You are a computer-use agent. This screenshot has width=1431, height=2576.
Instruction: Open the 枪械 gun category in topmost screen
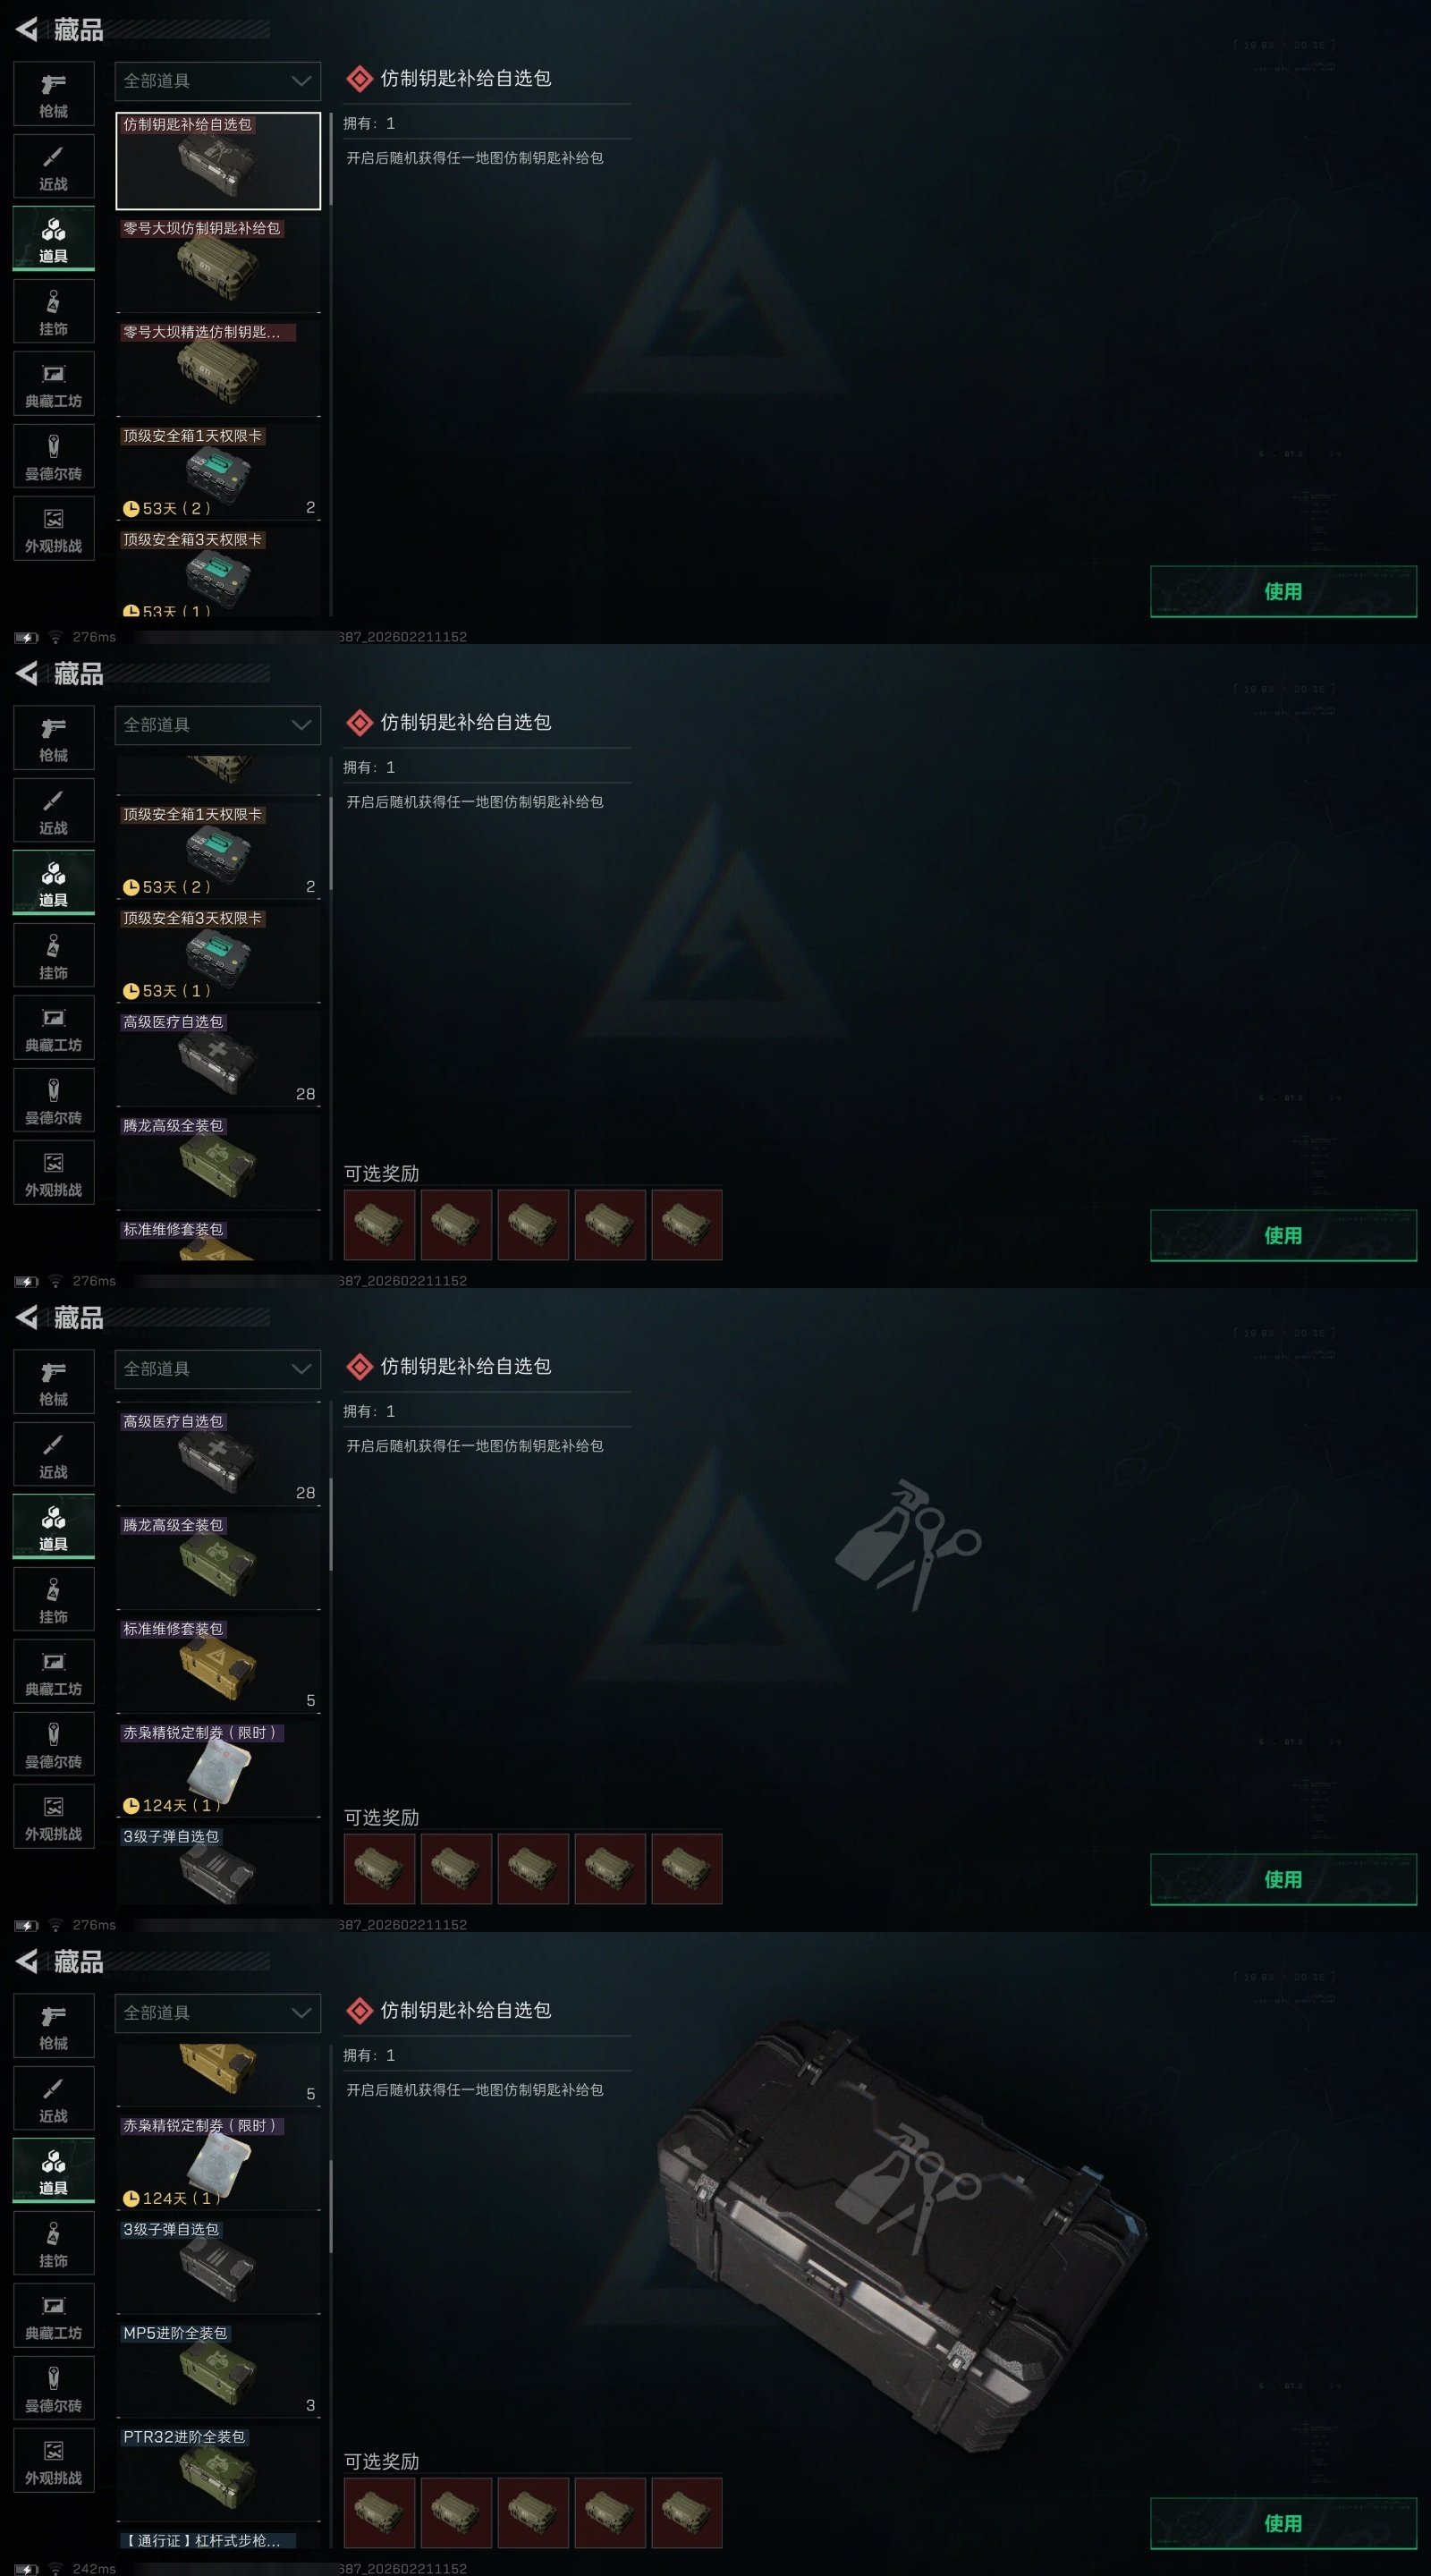pyautogui.click(x=54, y=95)
